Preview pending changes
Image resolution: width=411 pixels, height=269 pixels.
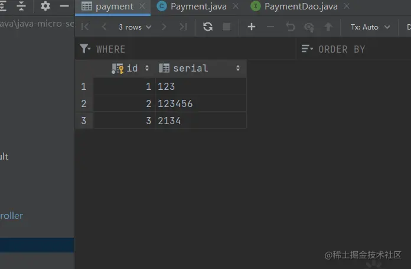click(x=309, y=27)
